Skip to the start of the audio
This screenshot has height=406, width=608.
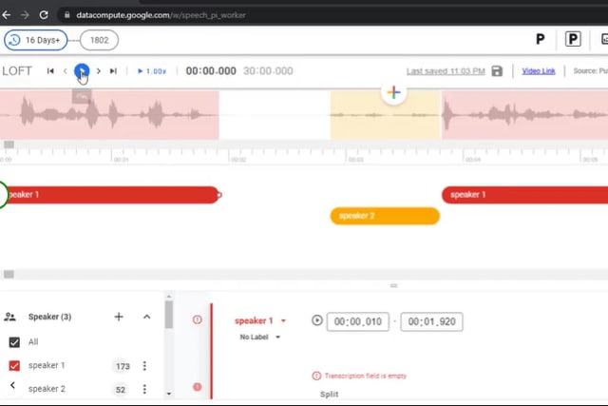tap(50, 71)
